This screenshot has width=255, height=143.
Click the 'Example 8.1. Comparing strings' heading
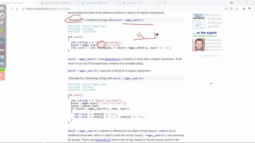pyautogui.click(x=106, y=20)
